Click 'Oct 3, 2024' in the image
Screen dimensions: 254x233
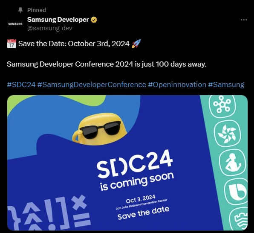[x=141, y=199]
